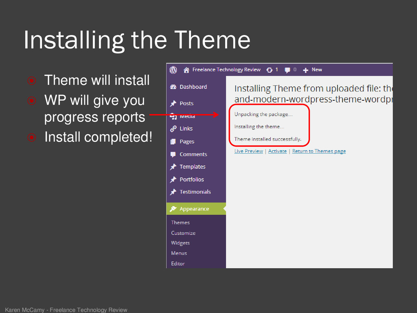417x313 pixels.
Task: Click the Activate link
Action: (277, 151)
